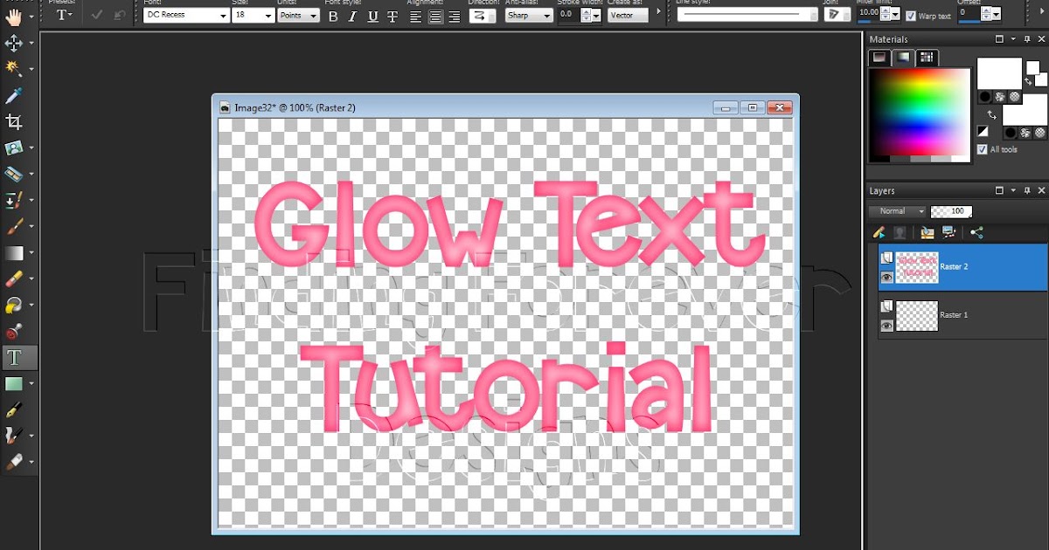Apply italic font style
Screen dimensions: 1049x550
click(x=352, y=16)
